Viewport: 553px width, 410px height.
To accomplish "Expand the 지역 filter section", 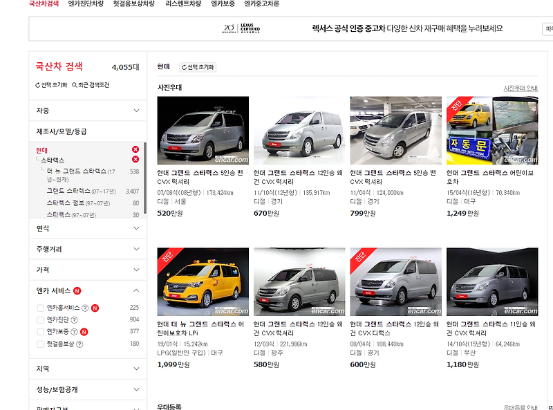I will (88, 369).
